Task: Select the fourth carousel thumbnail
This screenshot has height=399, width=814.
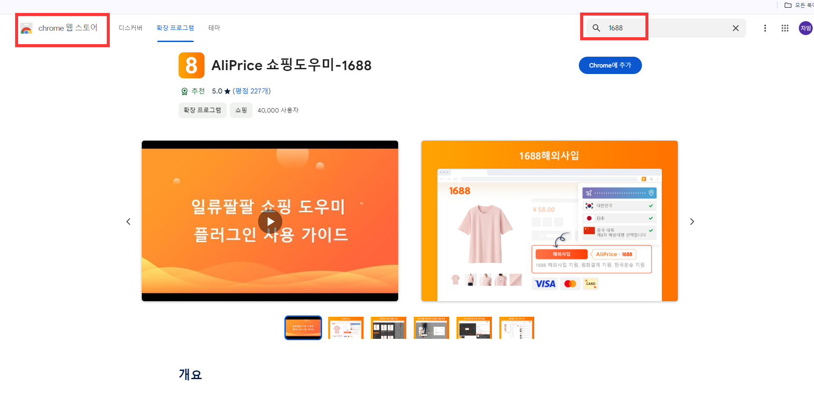Action: click(431, 328)
